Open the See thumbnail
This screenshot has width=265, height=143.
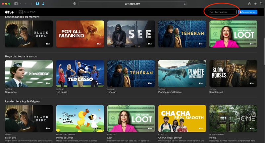coord(131,34)
